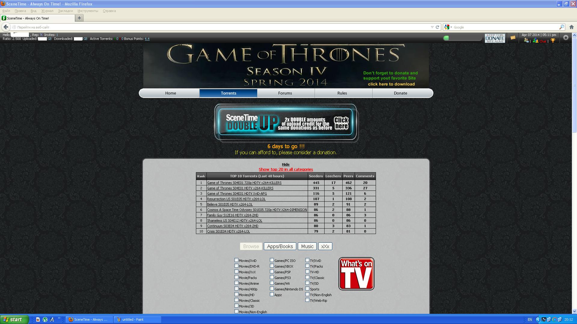577x324 pixels.
Task: Open Firefox home page icon
Action: [572, 27]
